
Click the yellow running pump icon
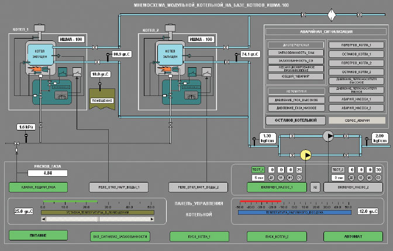pyautogui.click(x=305, y=155)
